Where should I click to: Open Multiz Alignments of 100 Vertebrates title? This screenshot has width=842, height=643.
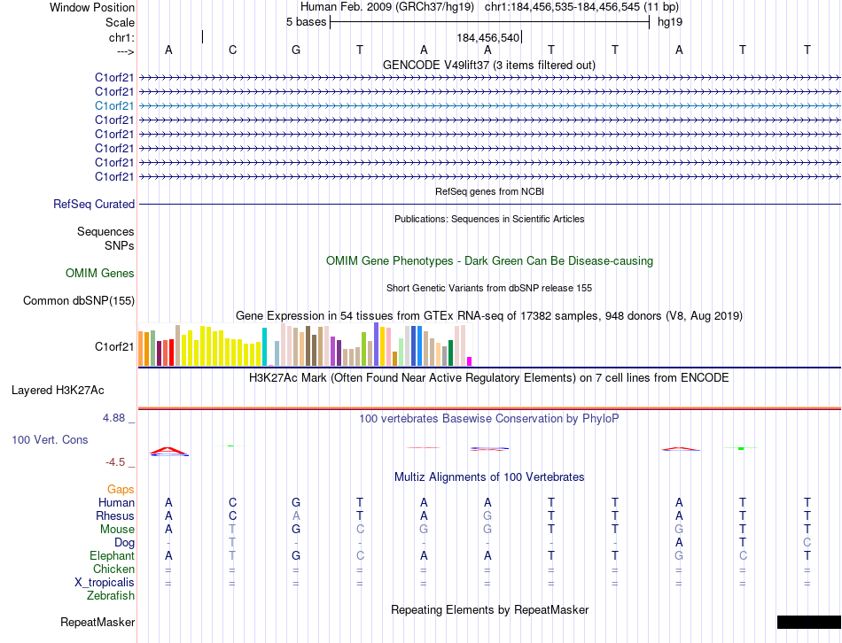(x=489, y=477)
